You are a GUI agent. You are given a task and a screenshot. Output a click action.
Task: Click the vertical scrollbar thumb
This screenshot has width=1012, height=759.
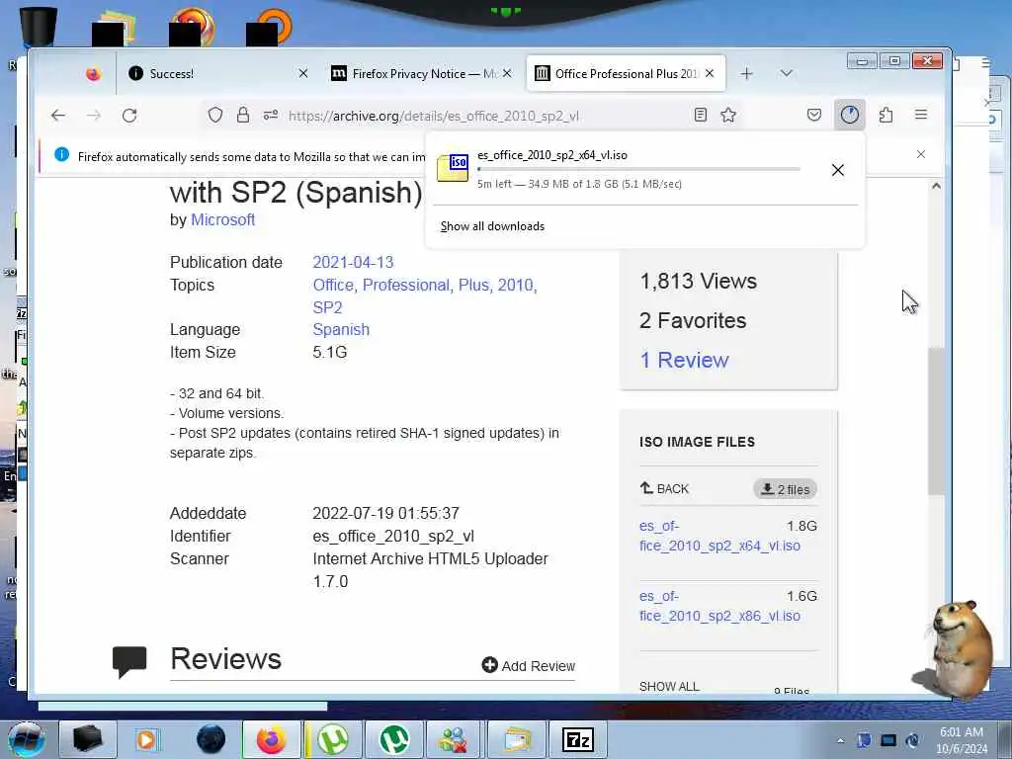936,421
